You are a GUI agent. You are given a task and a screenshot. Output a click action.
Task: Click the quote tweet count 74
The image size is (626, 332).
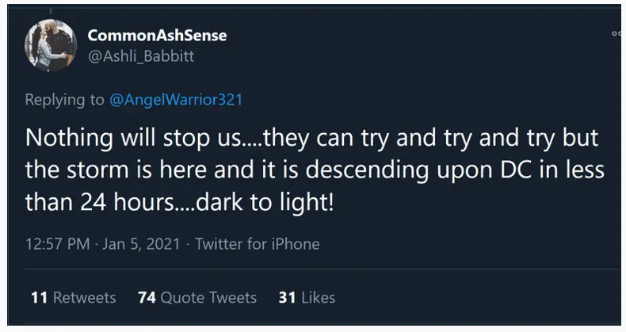147,298
